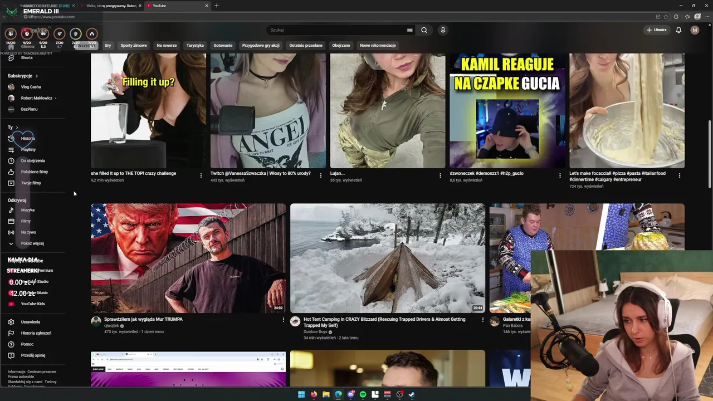Open YouTube notifications bell
Screen dimensions: 713x401
click(x=678, y=30)
